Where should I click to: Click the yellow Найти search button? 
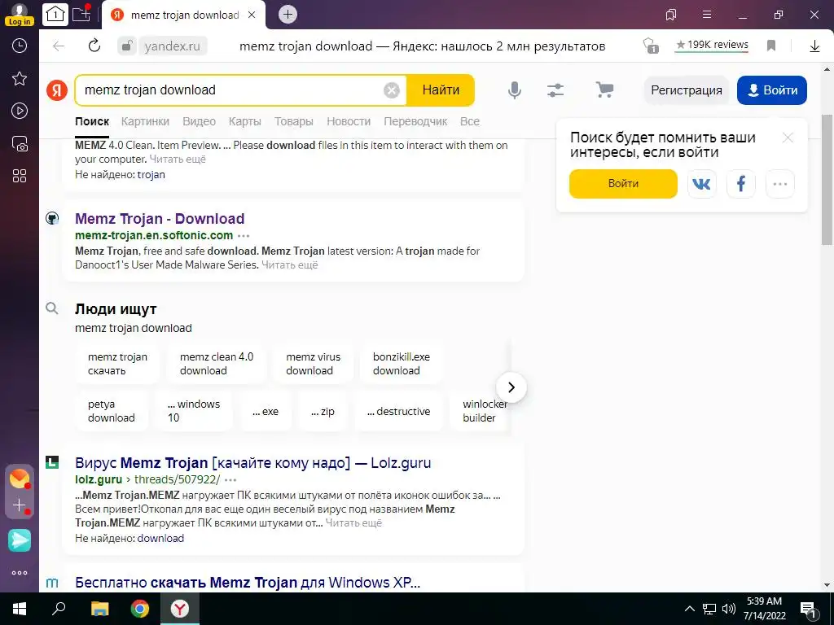441,90
